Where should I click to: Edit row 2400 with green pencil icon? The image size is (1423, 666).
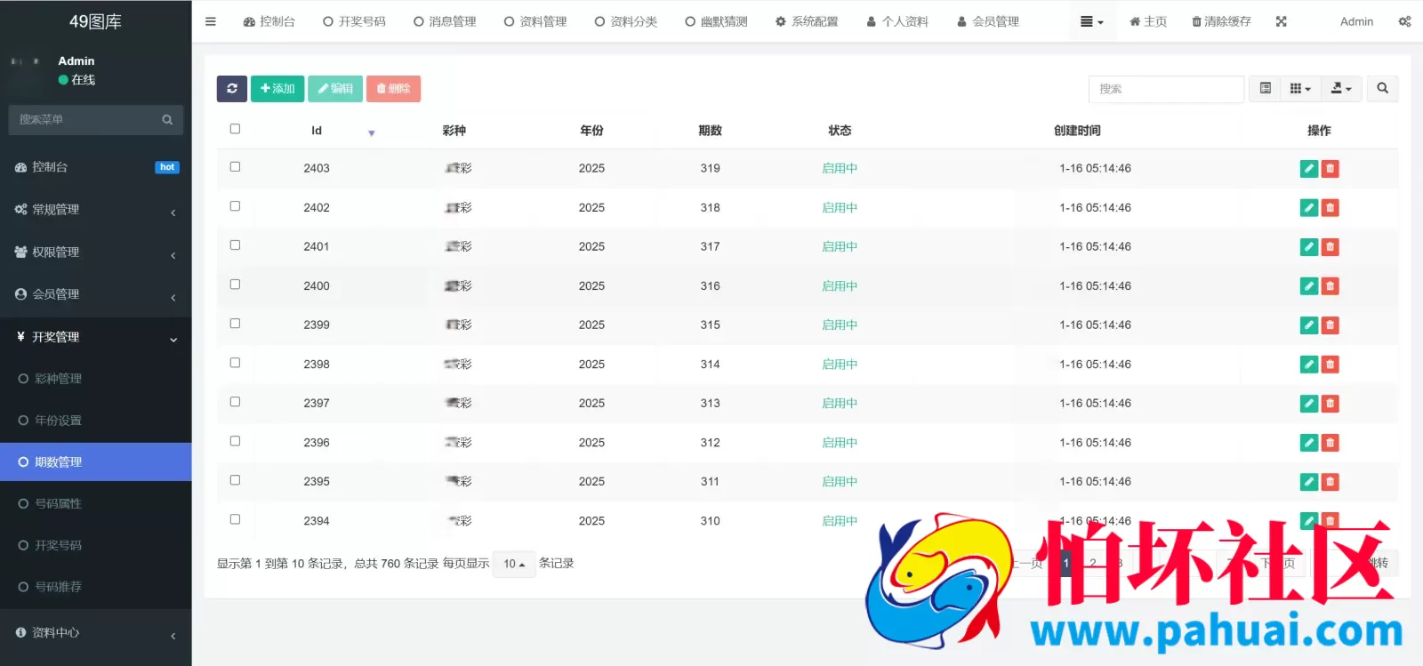point(1309,286)
